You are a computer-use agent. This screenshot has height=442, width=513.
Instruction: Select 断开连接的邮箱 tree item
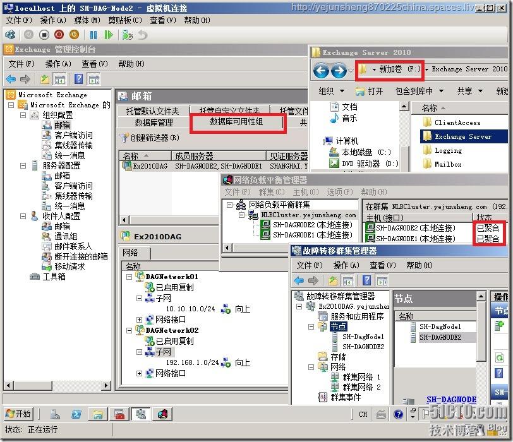click(x=81, y=256)
